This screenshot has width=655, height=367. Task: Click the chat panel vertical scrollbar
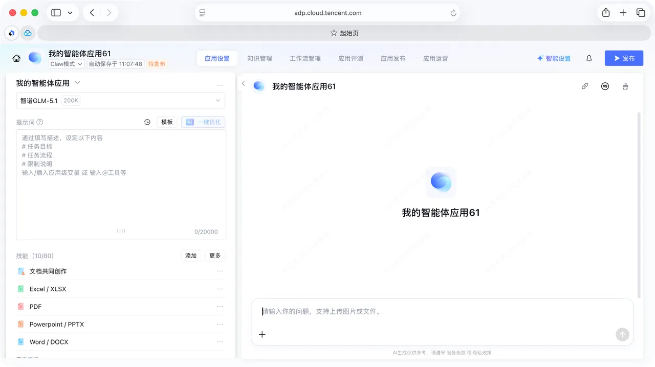(639, 204)
